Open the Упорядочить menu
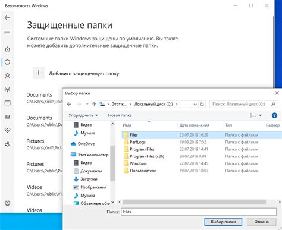 pos(83,115)
